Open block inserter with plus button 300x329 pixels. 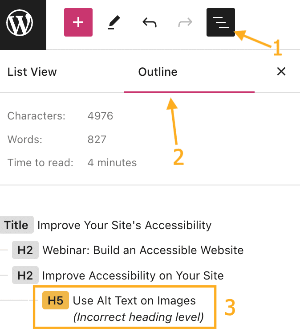(78, 22)
